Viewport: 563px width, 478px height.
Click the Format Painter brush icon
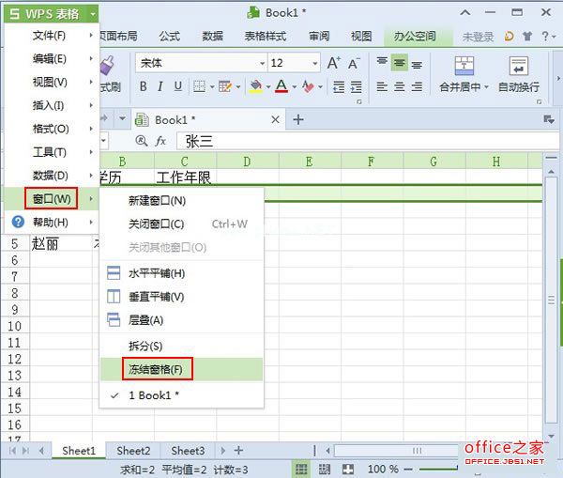tap(107, 66)
